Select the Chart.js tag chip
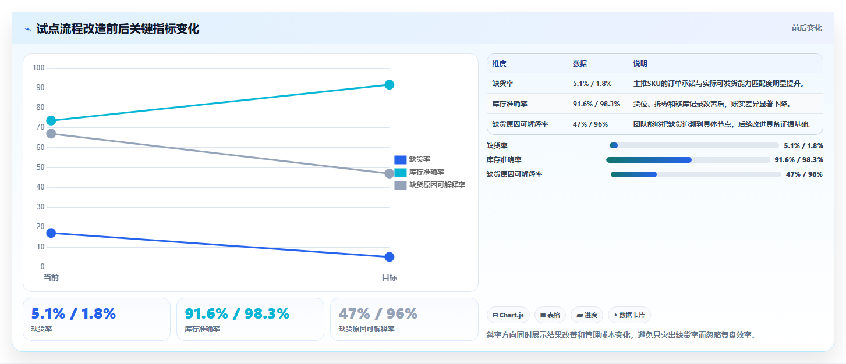846x364 pixels. [508, 315]
